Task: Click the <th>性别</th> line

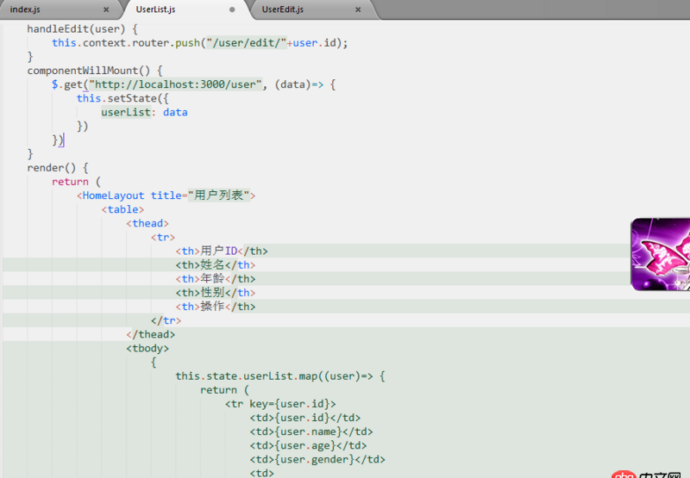Action: [x=215, y=293]
